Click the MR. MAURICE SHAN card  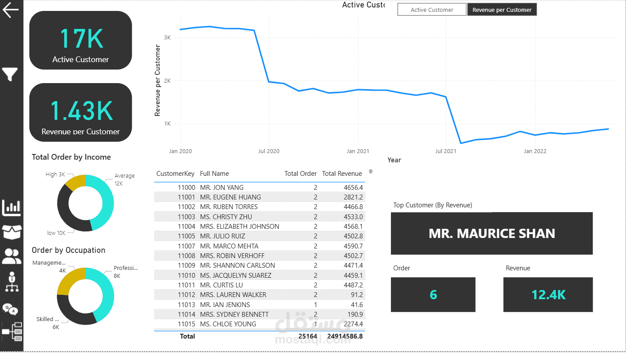point(492,233)
